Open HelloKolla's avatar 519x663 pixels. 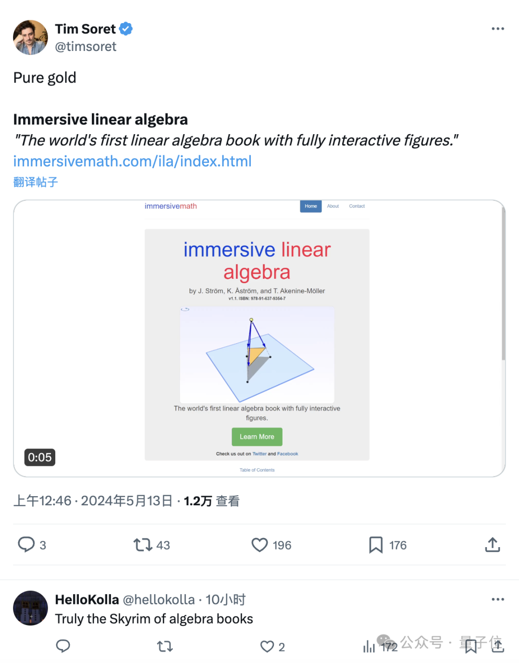pyautogui.click(x=30, y=608)
